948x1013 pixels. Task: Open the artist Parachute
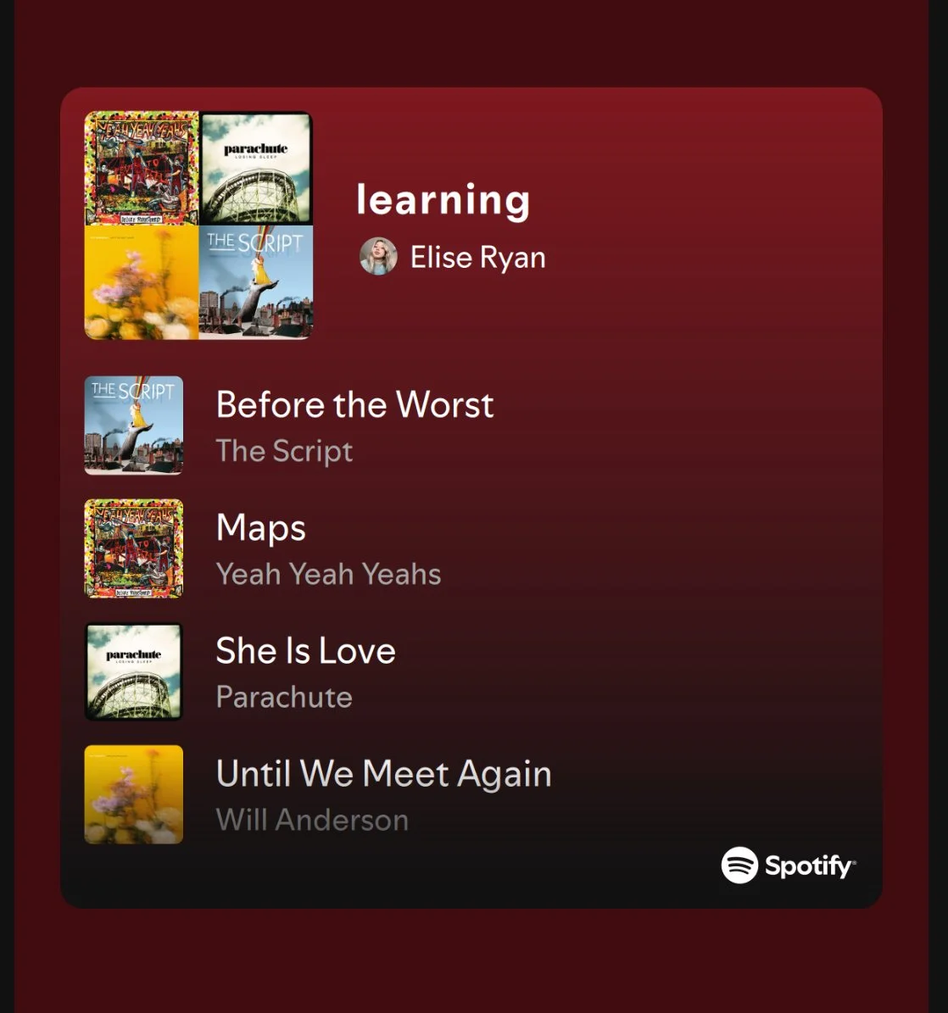284,697
